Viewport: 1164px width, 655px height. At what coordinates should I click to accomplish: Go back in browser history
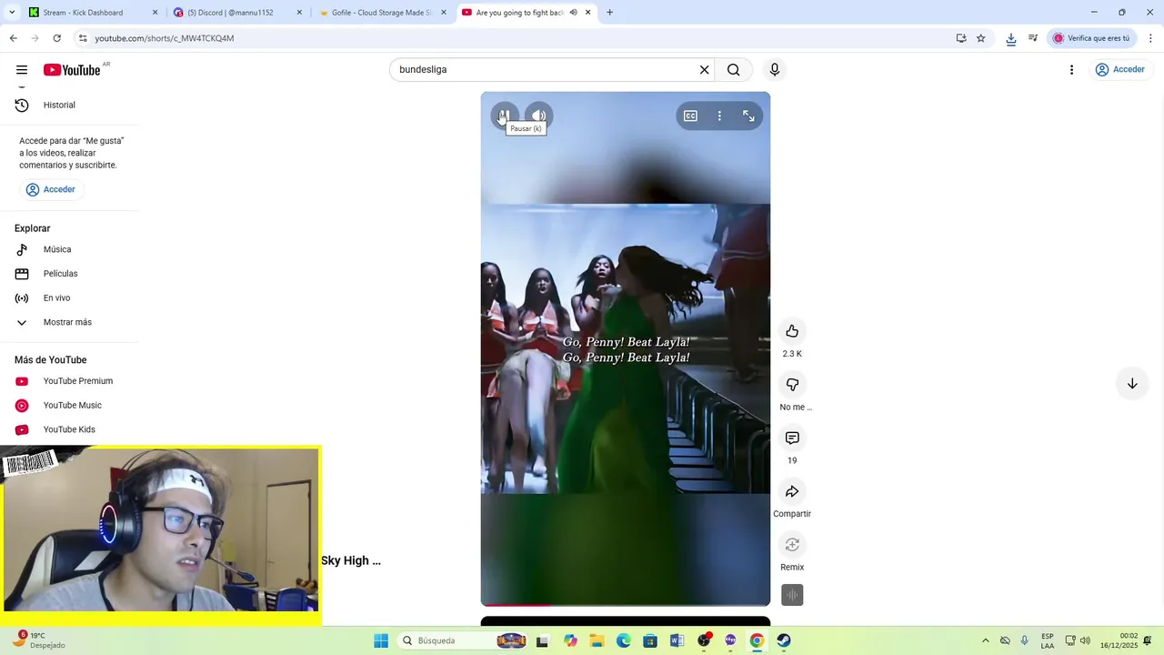point(13,38)
